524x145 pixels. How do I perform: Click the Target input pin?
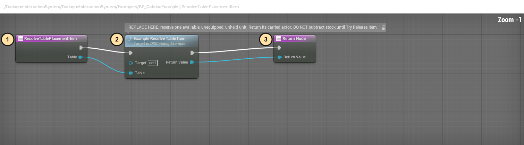130,63
